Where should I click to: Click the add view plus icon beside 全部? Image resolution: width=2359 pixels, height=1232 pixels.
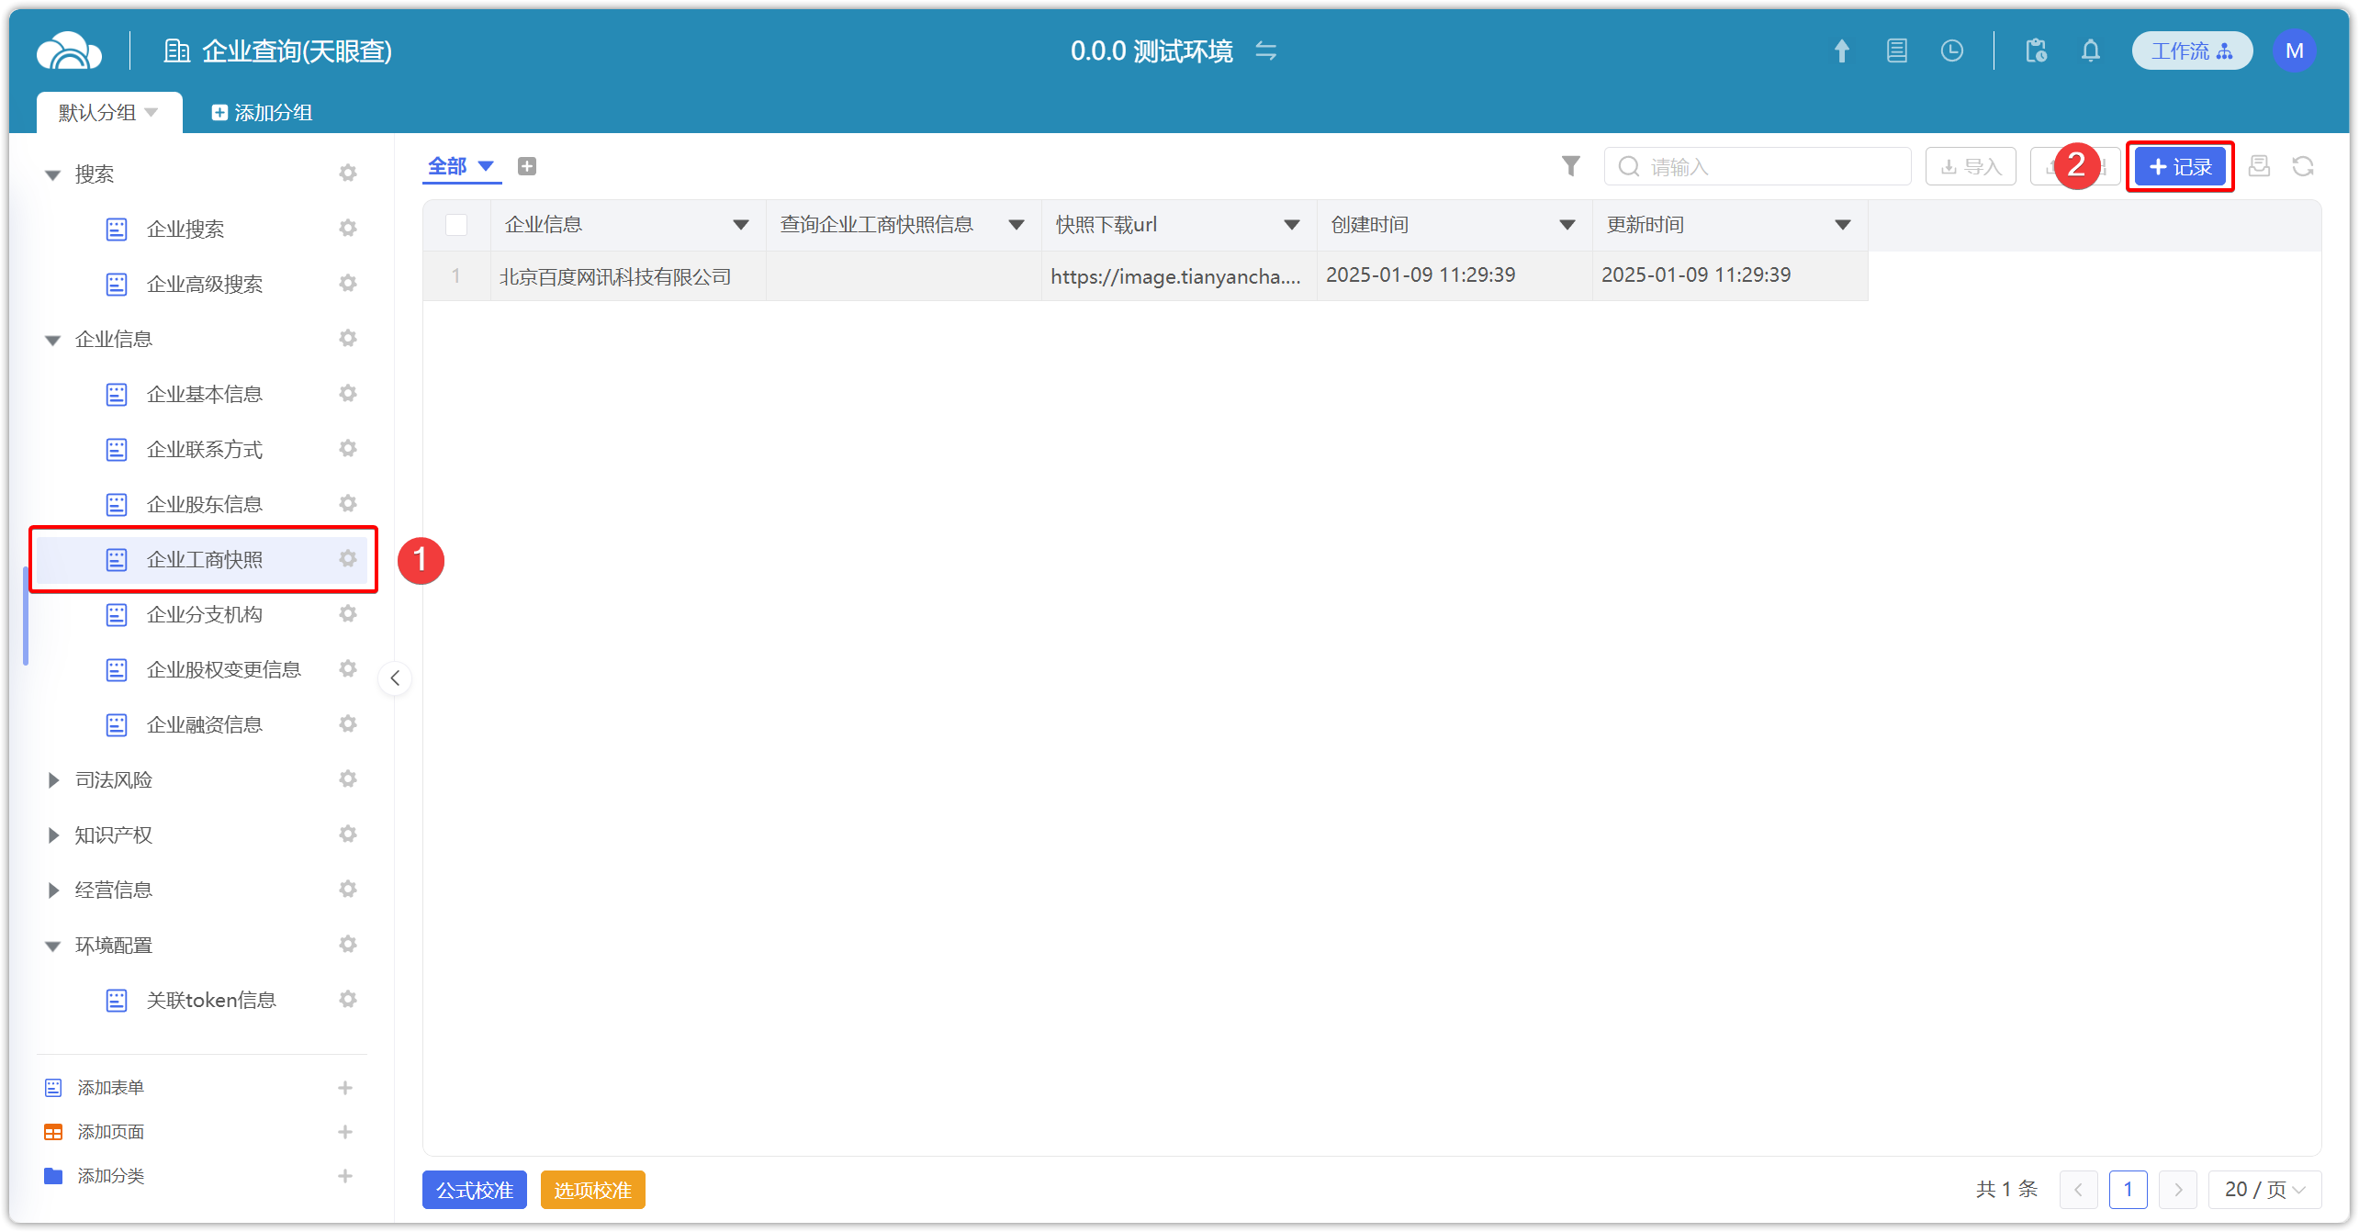pyautogui.click(x=526, y=166)
